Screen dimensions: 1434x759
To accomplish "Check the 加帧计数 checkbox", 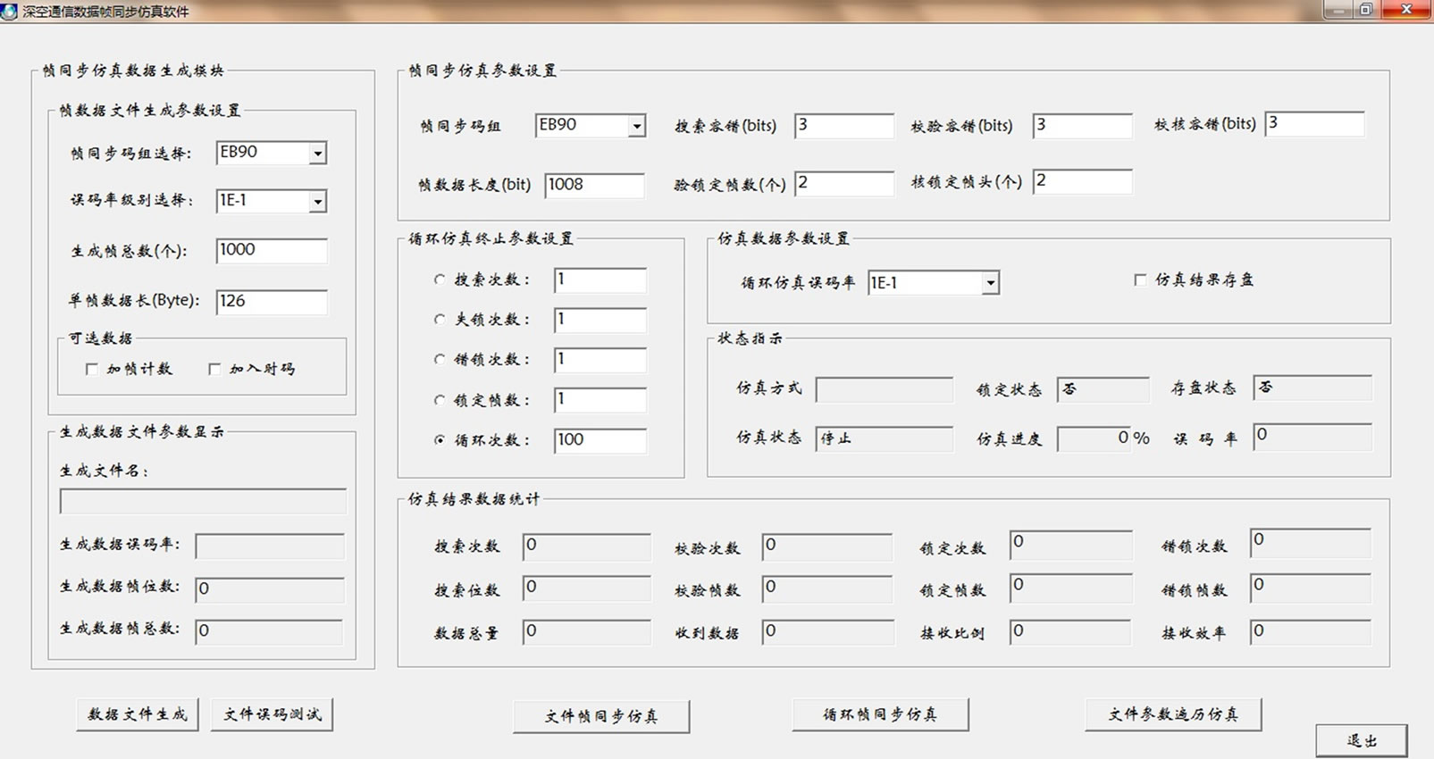I will 91,369.
